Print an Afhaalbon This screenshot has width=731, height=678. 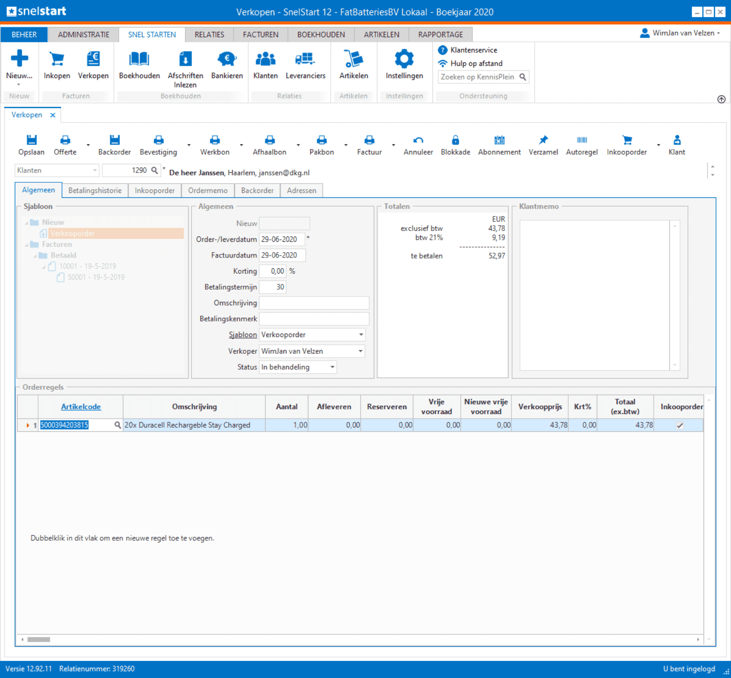coord(270,140)
